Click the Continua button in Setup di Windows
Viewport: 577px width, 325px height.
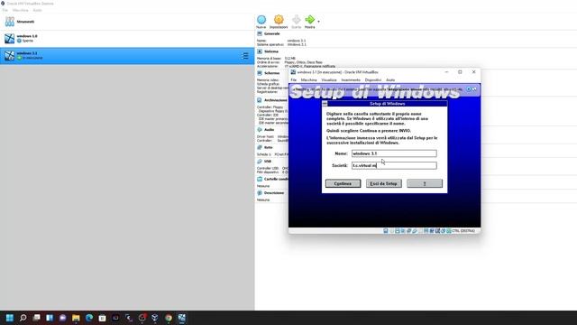(343, 183)
